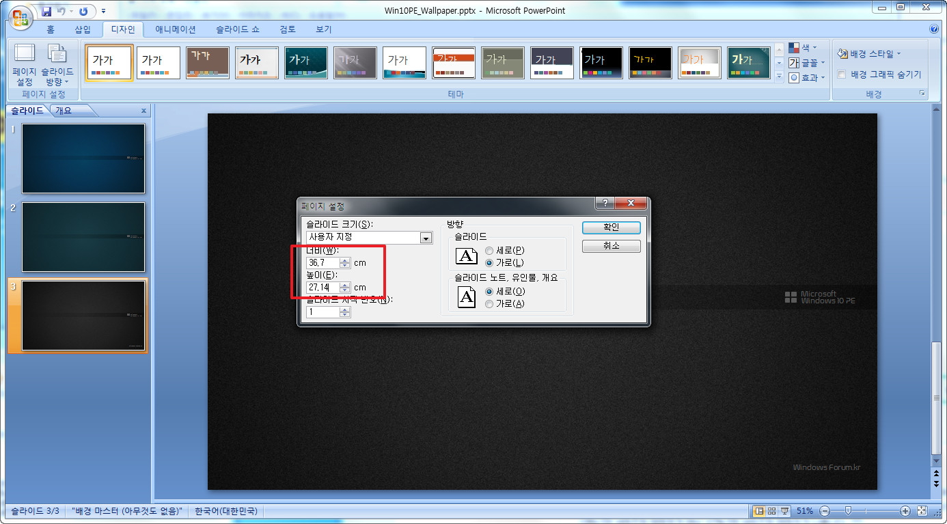
Task: Undo the last action in toolbar
Action: click(x=61, y=11)
